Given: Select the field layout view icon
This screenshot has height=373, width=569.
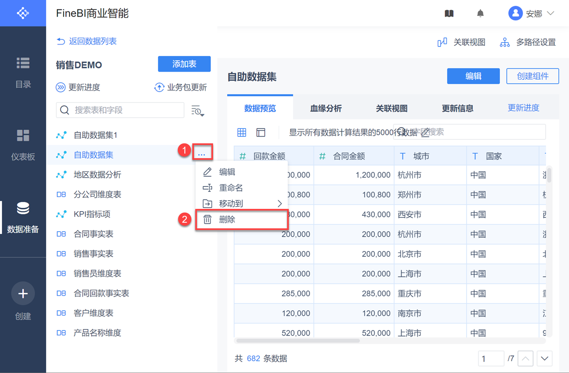Looking at the screenshot, I should point(261,132).
